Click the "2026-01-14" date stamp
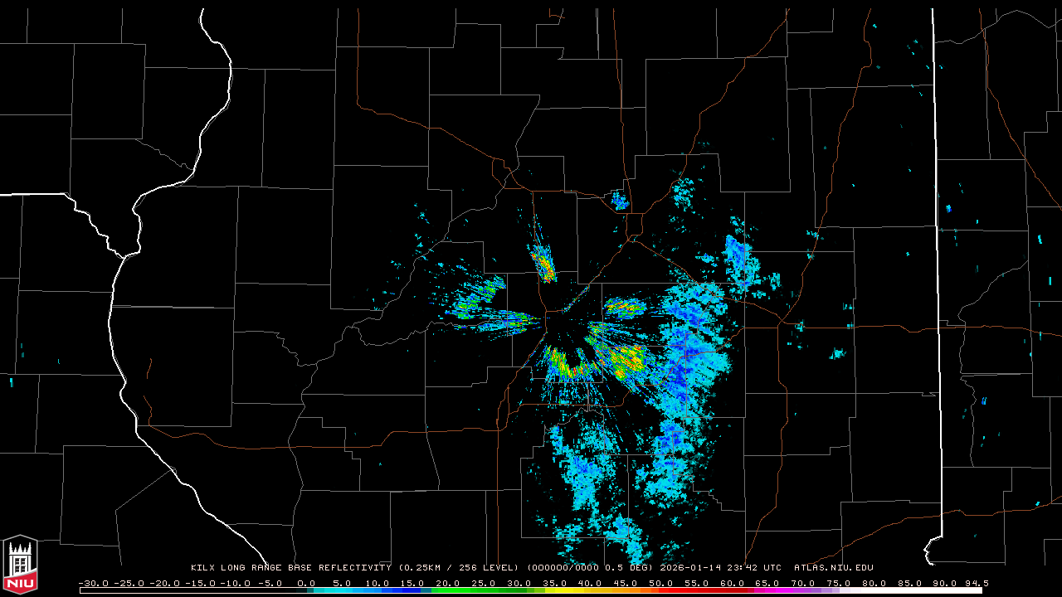 point(690,568)
